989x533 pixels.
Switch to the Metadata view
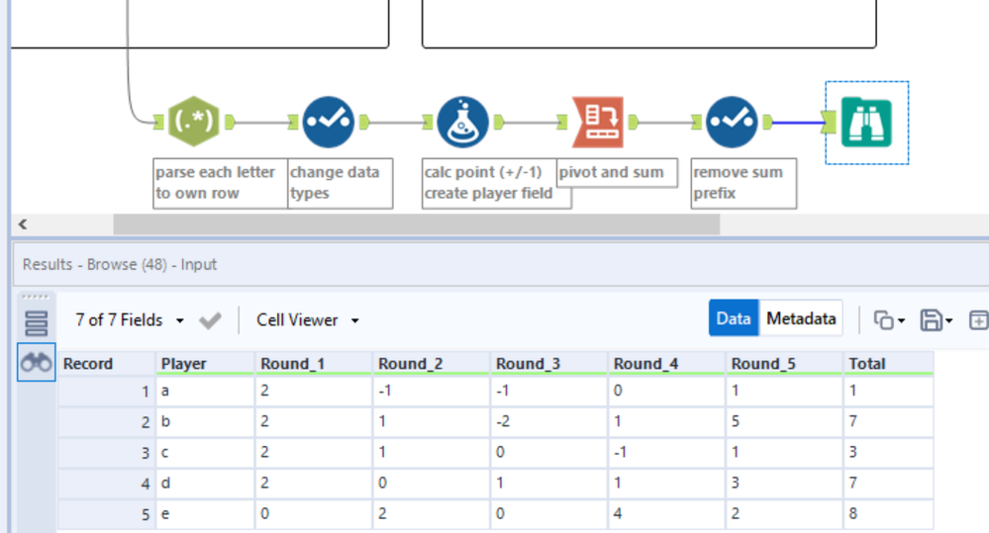coord(801,318)
